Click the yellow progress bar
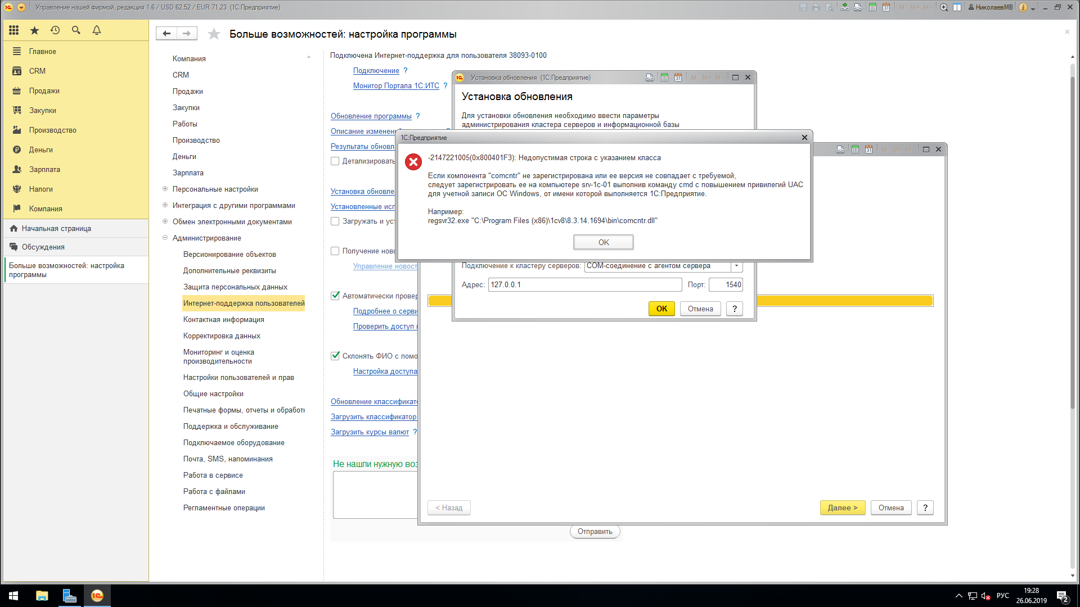Image resolution: width=1080 pixels, height=607 pixels. coord(844,301)
